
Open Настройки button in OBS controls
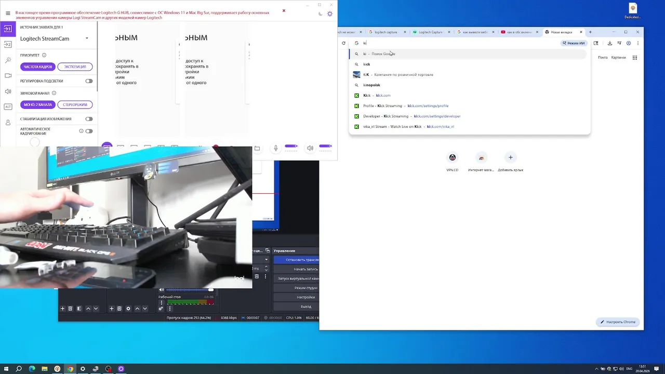coord(296,297)
